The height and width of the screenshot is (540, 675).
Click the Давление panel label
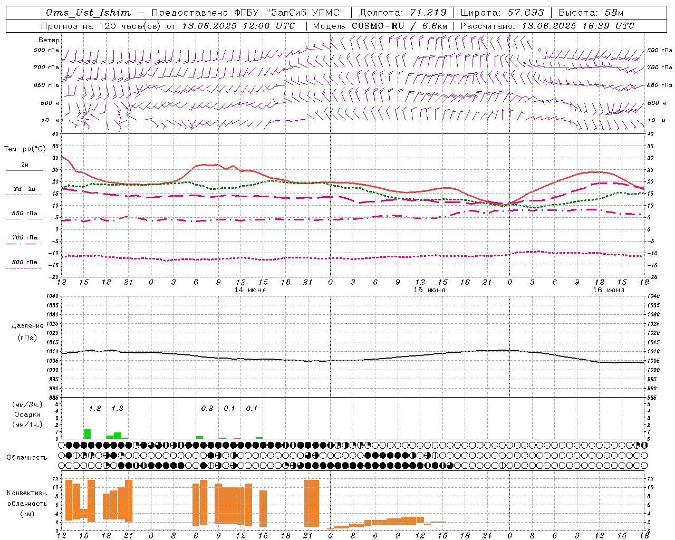point(27,325)
